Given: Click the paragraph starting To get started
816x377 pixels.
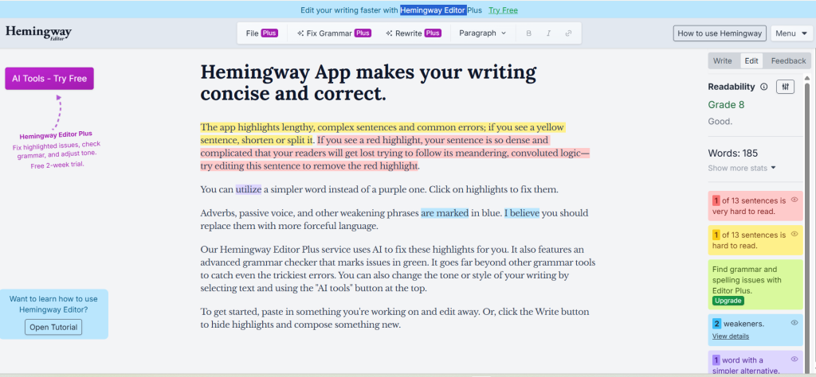Looking at the screenshot, I should [395, 318].
